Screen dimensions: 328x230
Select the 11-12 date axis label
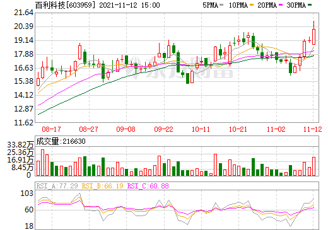tap(313, 129)
